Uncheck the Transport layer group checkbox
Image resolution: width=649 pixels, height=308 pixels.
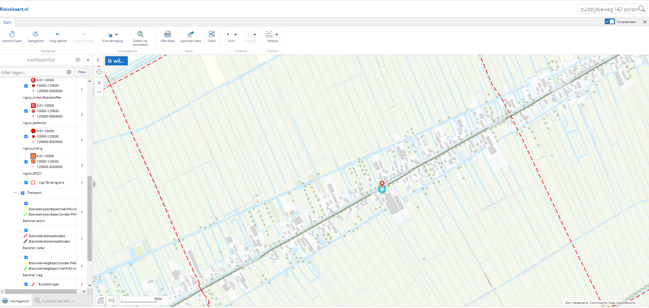tap(23, 193)
